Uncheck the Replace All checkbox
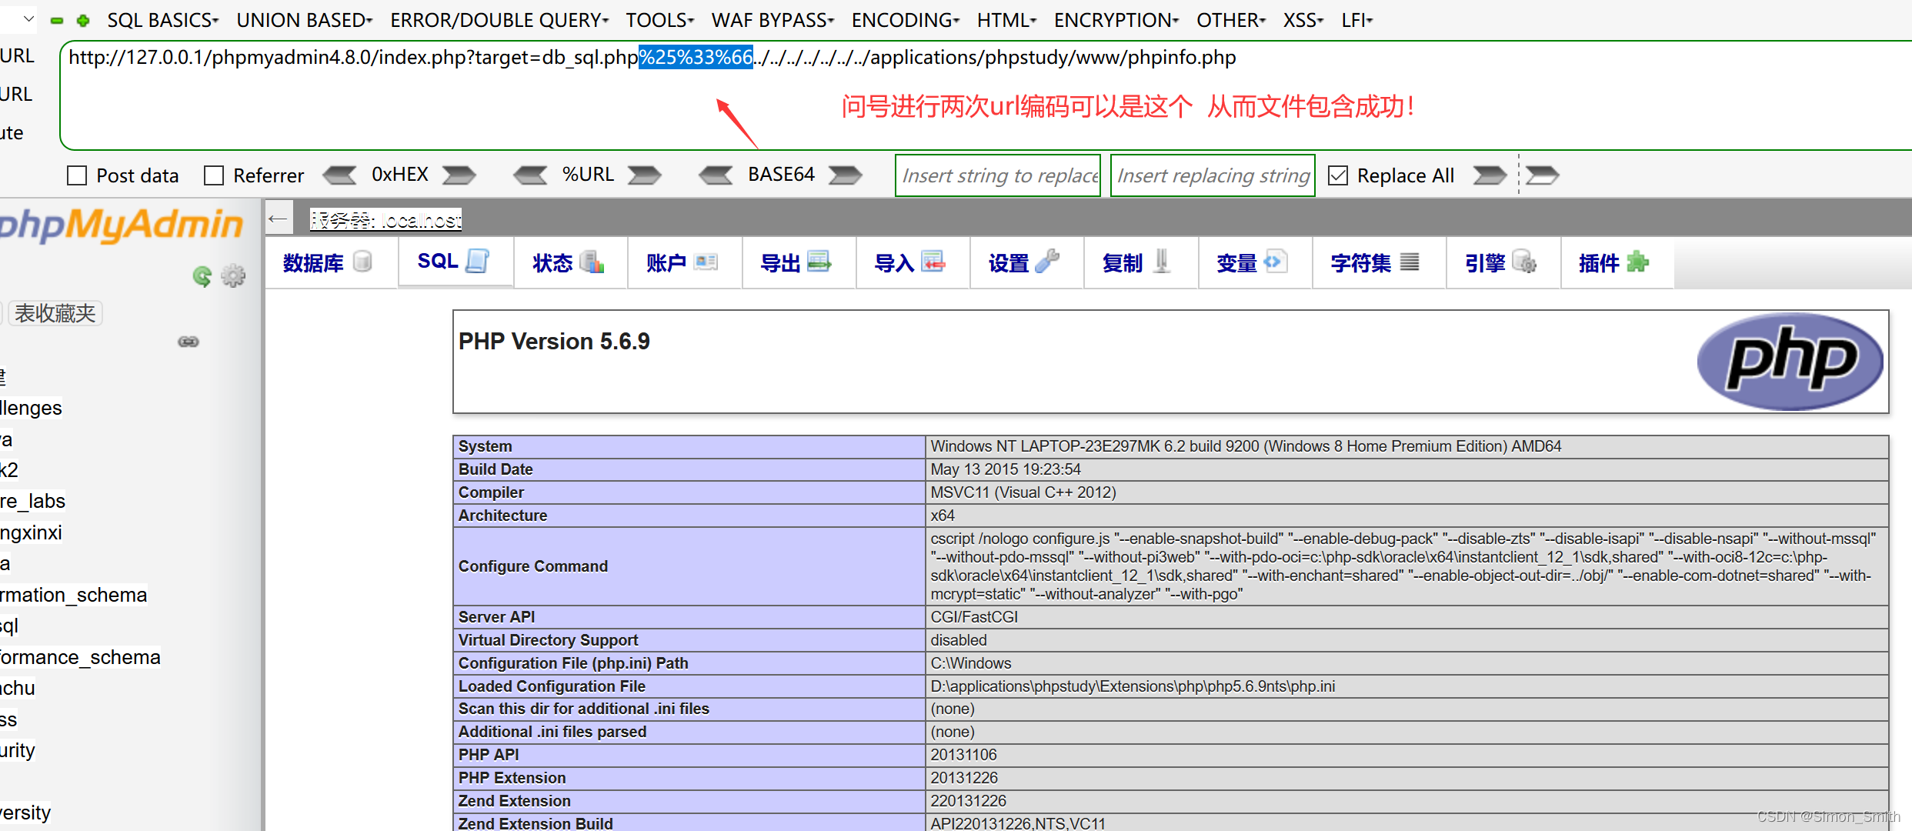The image size is (1912, 831). (x=1338, y=175)
